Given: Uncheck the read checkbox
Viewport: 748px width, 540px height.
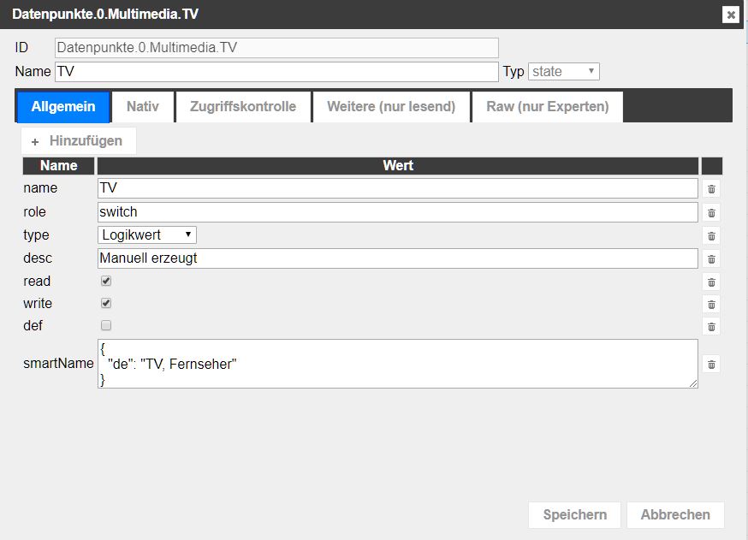Looking at the screenshot, I should click(106, 281).
